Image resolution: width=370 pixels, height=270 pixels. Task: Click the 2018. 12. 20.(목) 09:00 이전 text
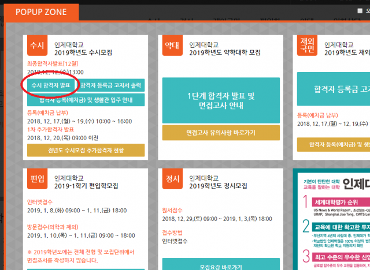pos(63,138)
